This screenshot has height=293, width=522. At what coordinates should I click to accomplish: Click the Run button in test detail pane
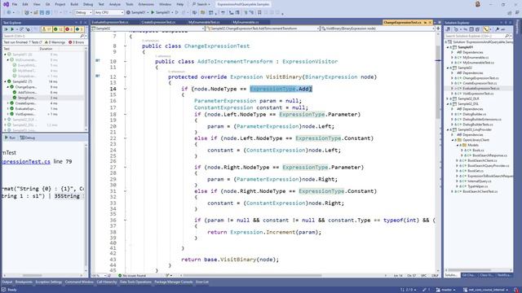click(10, 138)
